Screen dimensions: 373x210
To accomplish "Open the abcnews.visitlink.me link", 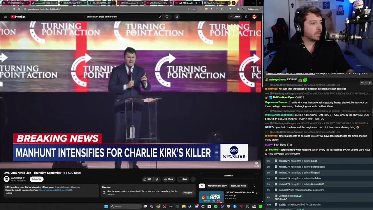I will [x=56, y=190].
